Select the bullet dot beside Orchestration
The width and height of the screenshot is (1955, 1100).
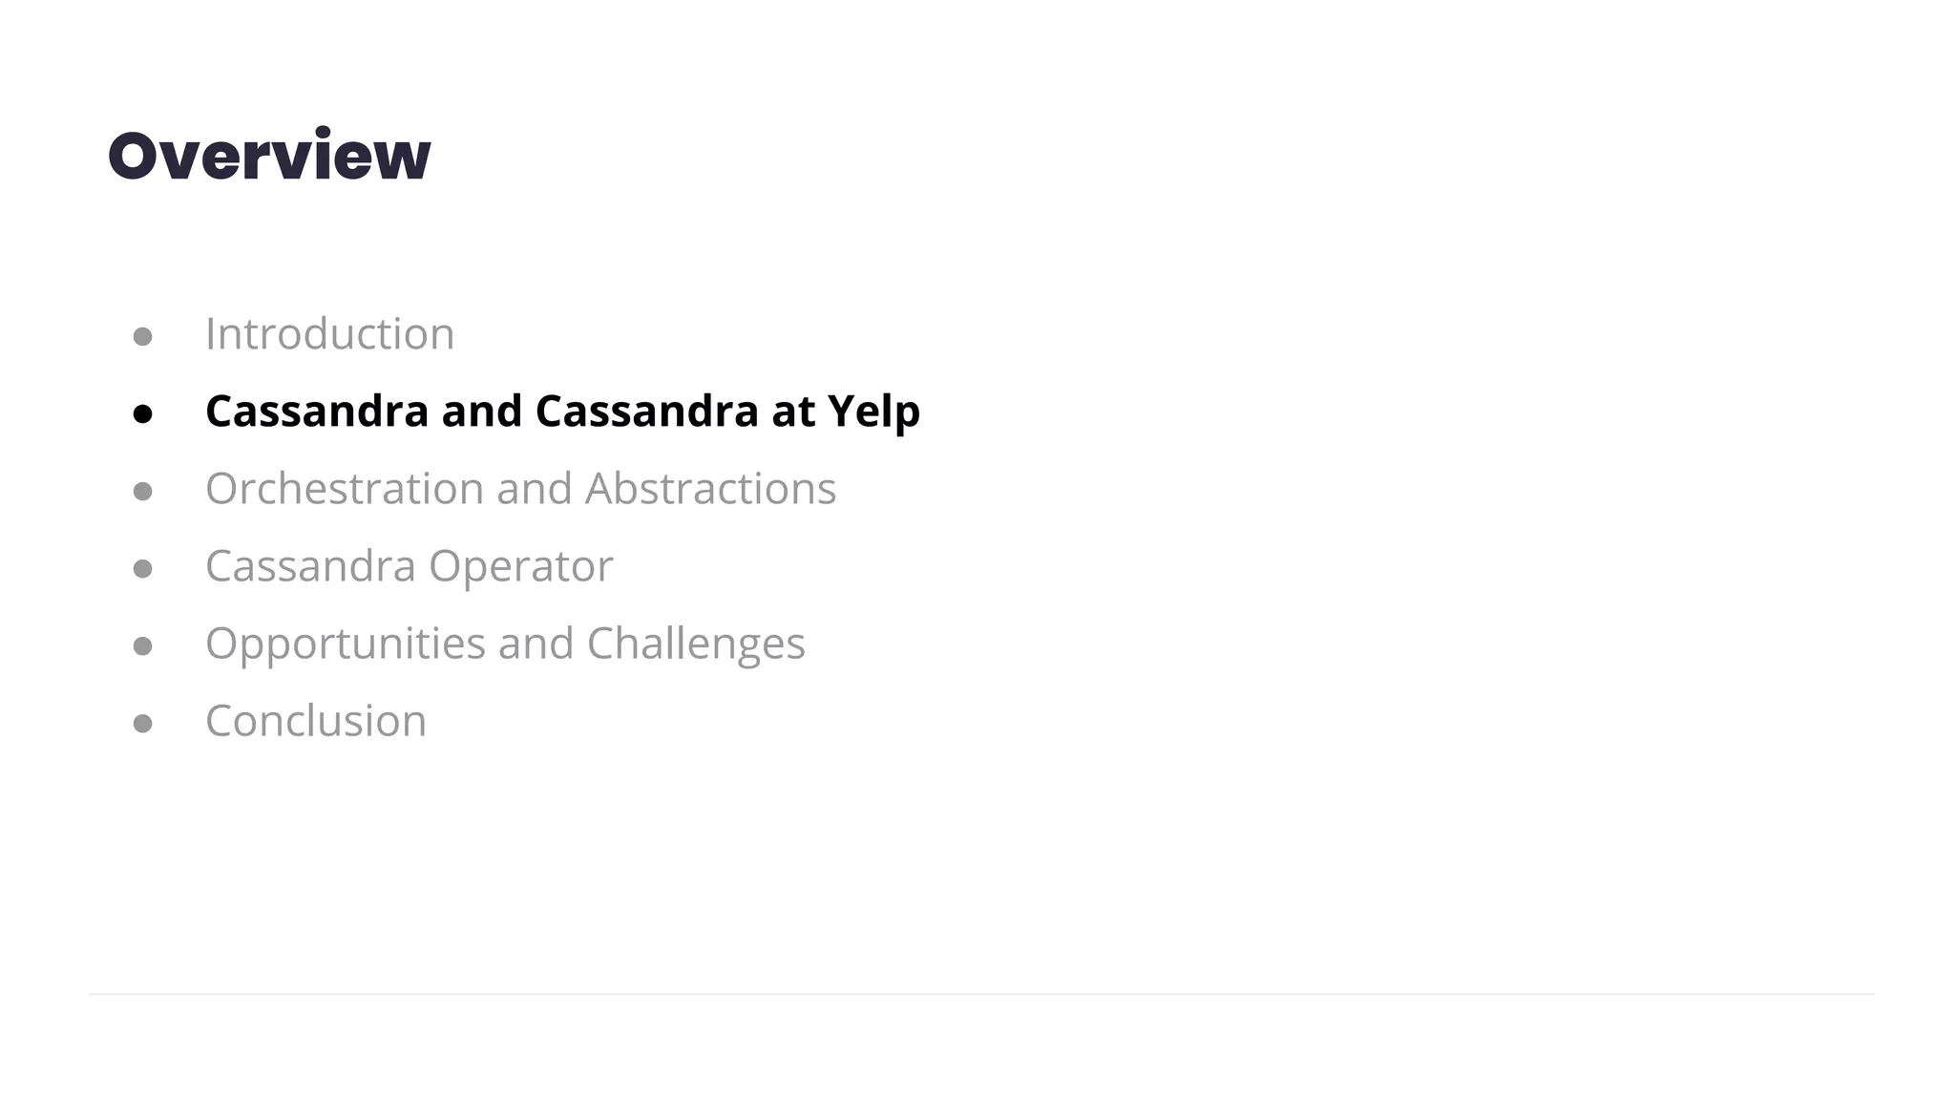(143, 491)
